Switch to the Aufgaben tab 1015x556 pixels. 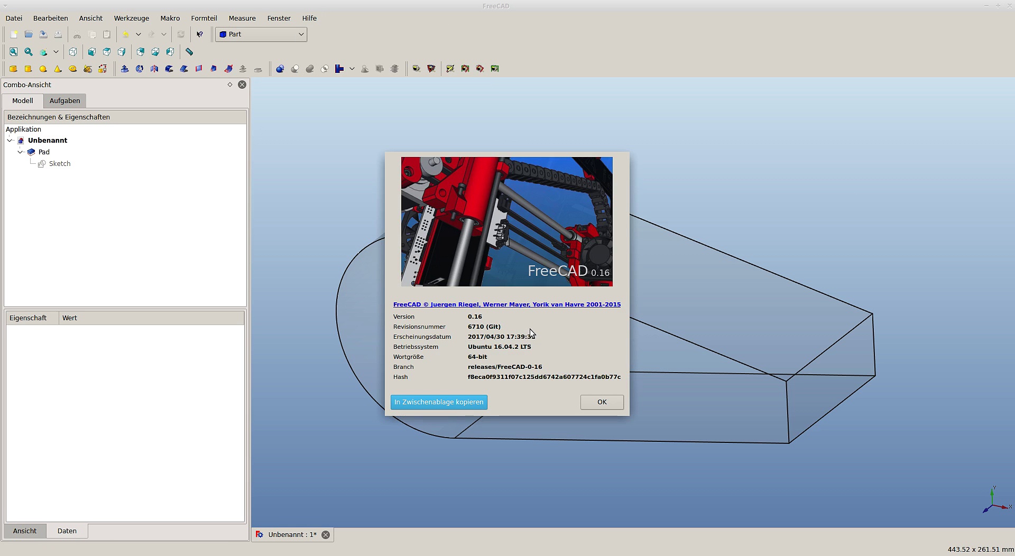[64, 101]
